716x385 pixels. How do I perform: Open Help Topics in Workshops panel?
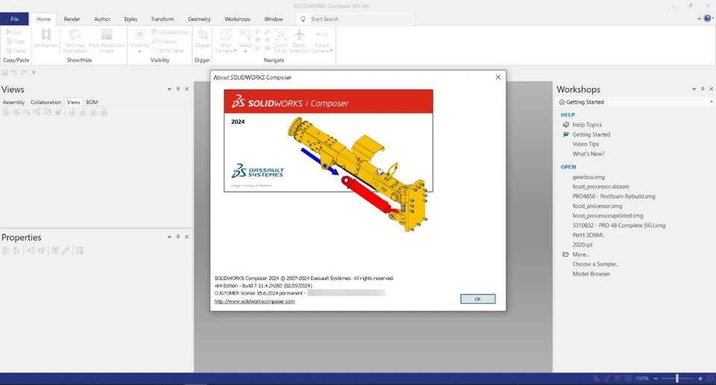(587, 125)
